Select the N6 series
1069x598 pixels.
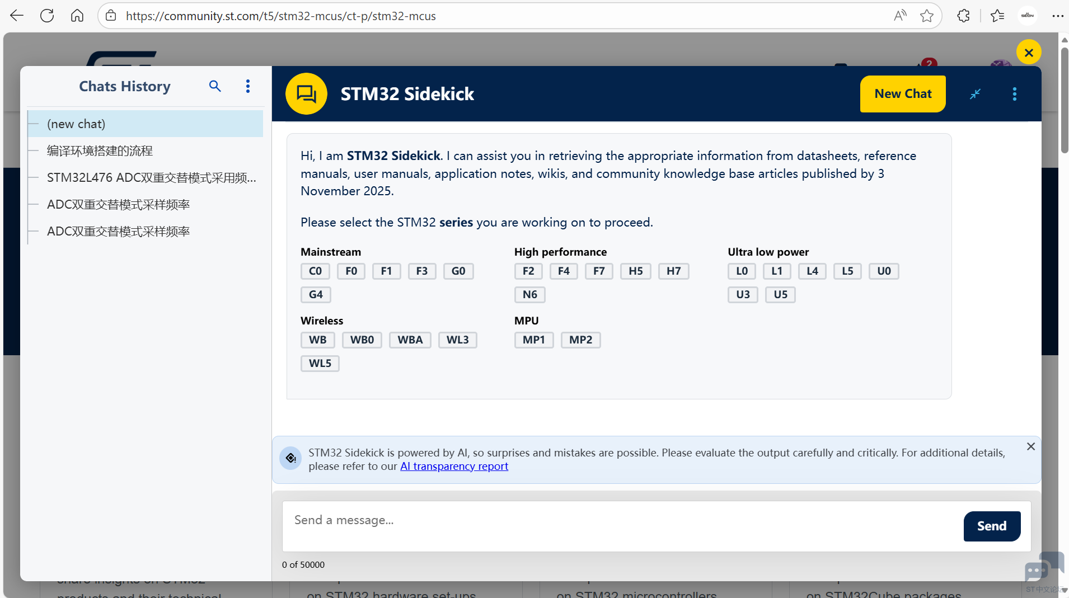tap(529, 295)
